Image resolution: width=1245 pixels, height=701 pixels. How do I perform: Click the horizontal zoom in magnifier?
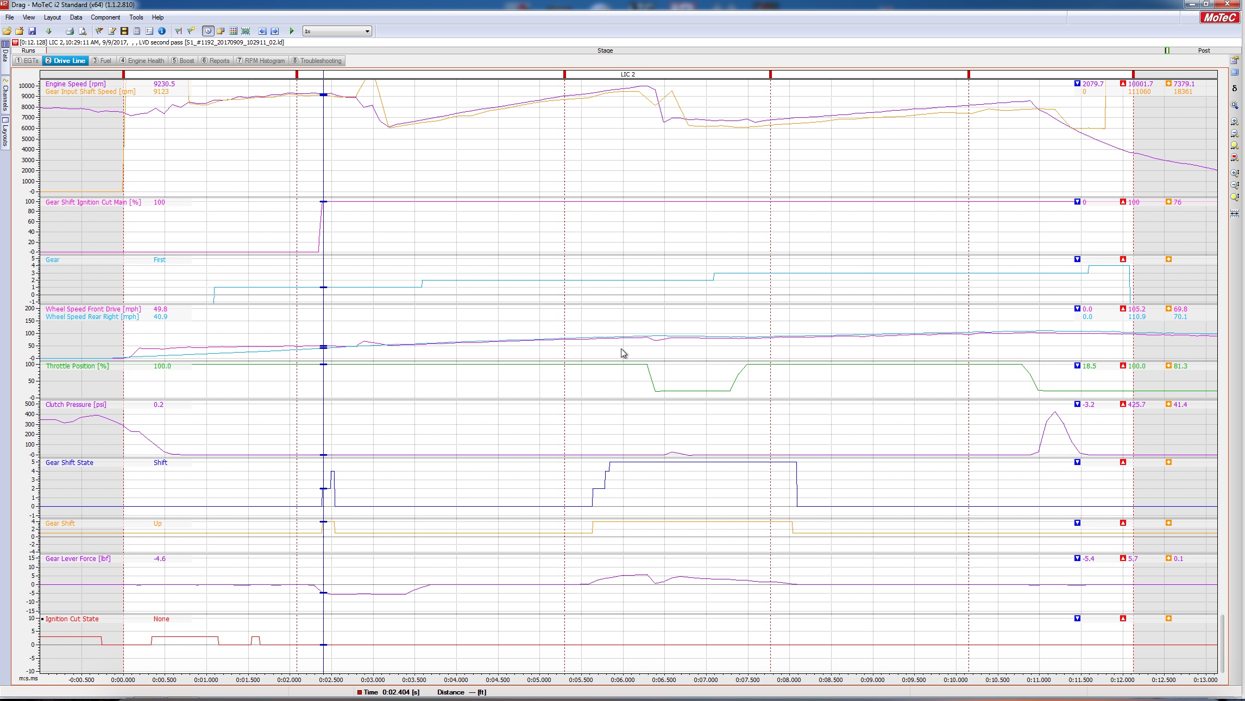click(1234, 122)
